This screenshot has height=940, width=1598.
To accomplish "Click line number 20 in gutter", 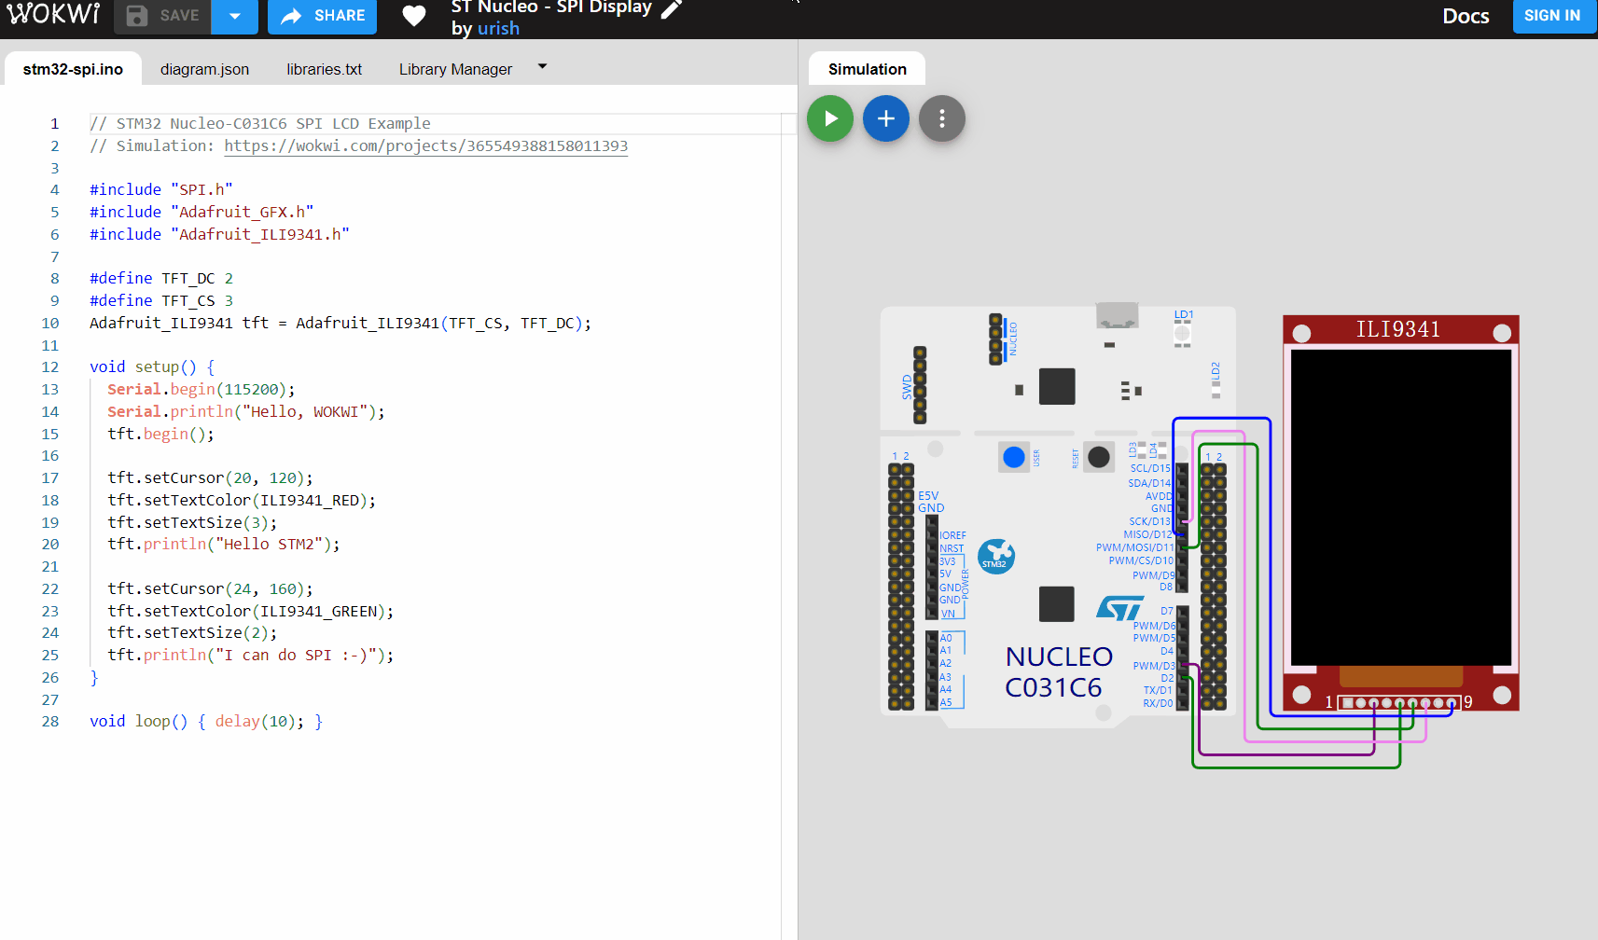I will click(50, 545).
